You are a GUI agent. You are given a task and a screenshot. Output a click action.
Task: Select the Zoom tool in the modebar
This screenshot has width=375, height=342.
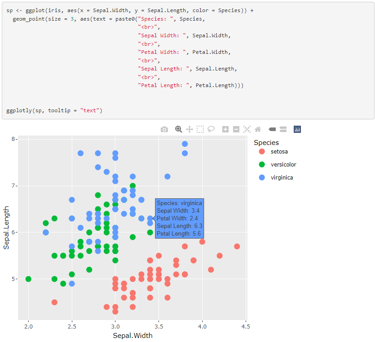point(178,129)
